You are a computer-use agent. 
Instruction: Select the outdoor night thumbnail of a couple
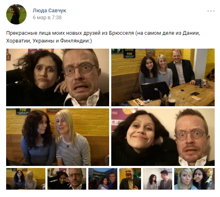(x=103, y=179)
